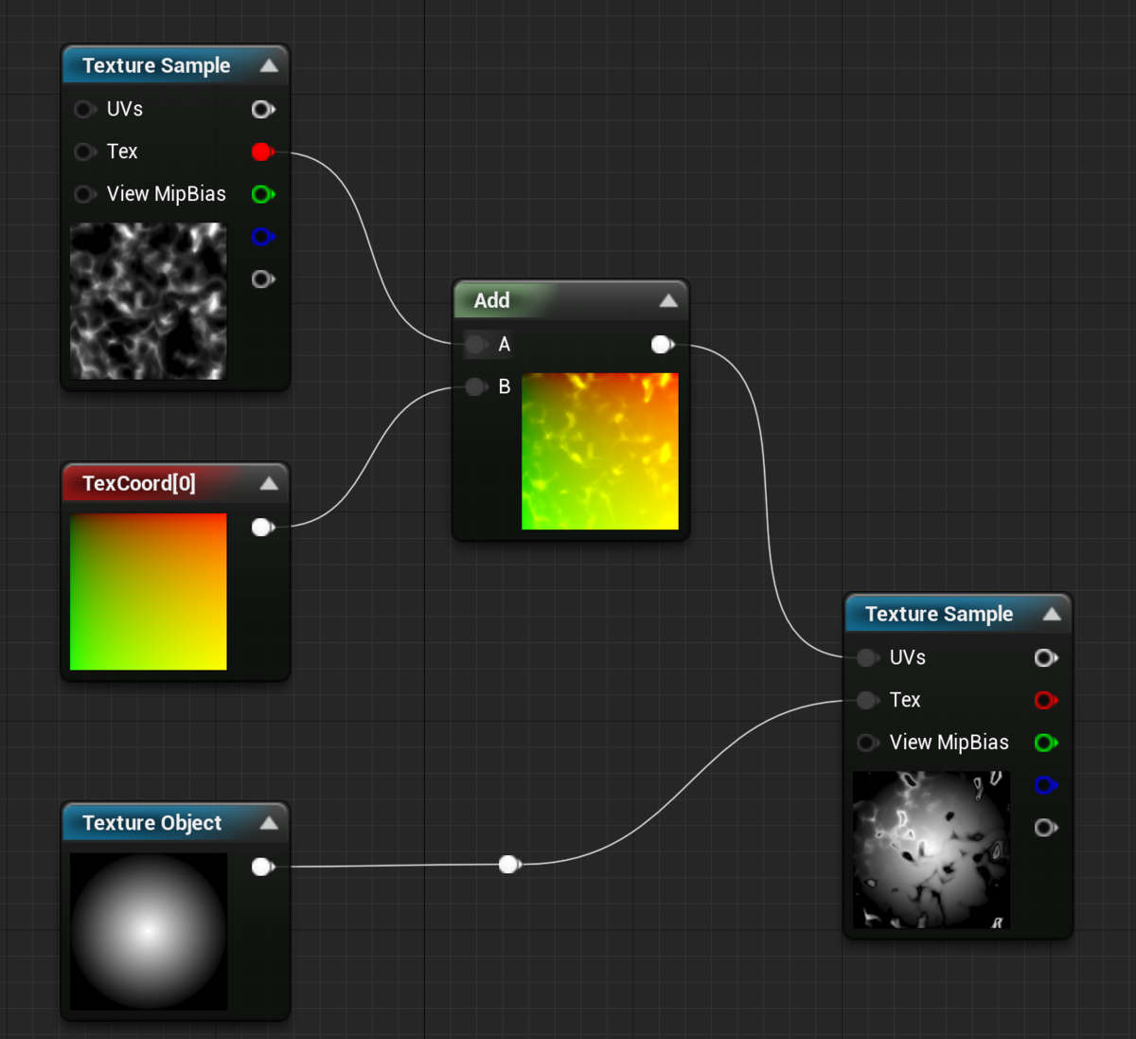Click blue output pin on noise Texture Sample node
The width and height of the screenshot is (1136, 1039).
coord(263,237)
